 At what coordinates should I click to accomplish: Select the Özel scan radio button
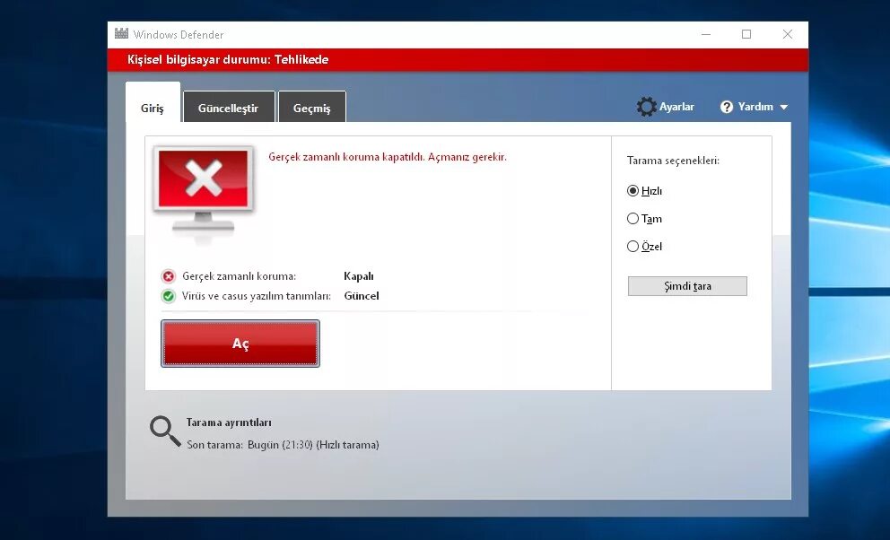click(x=633, y=246)
